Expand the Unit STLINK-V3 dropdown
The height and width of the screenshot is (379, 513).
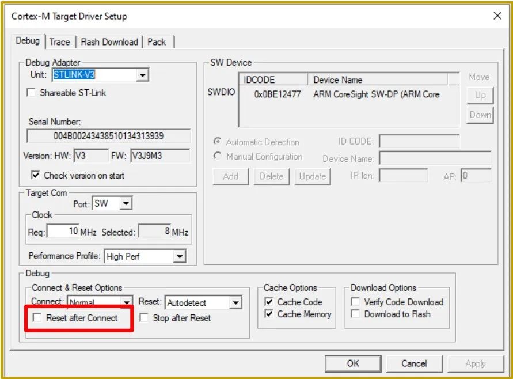point(143,75)
